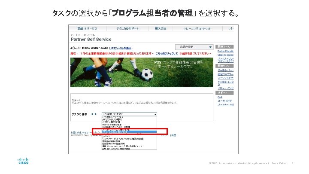Click the Cisco logo on the slide
309x174 pixels.
(x=24, y=161)
